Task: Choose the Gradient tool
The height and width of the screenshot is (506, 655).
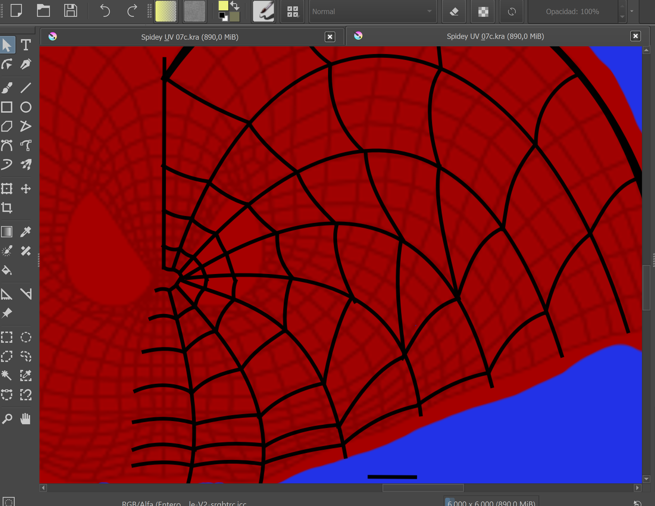Action: click(7, 232)
